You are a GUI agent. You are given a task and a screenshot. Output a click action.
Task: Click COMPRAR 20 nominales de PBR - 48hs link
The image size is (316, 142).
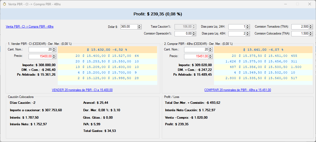pos(238,90)
